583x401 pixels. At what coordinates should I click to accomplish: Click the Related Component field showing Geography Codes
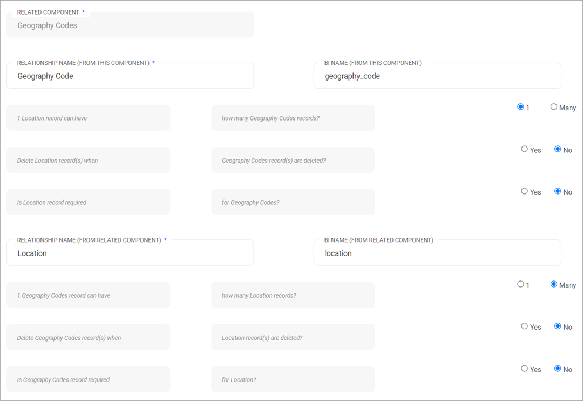(x=130, y=25)
